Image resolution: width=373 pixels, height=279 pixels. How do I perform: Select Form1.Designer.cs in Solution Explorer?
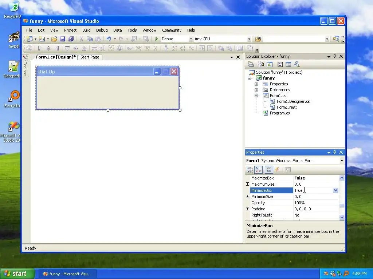[x=293, y=101]
